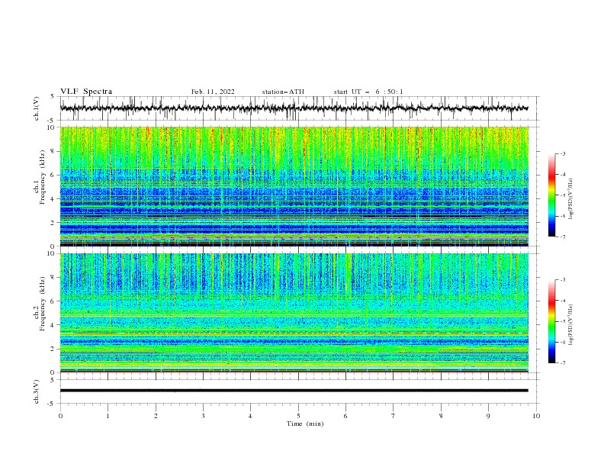Click time axis tick label "1"
Screen dimensions: 604x467
(108, 416)
